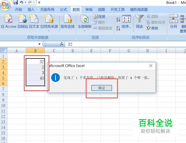
Task: Open the 审阅 tab
Action: click(x=89, y=9)
